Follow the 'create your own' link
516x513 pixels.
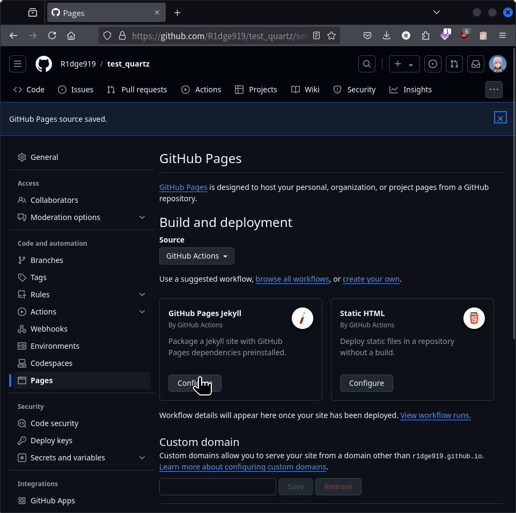coord(371,279)
